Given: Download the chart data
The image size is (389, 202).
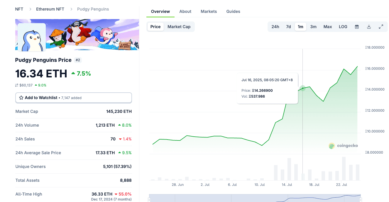Looking at the screenshot, I should pyautogui.click(x=369, y=27).
